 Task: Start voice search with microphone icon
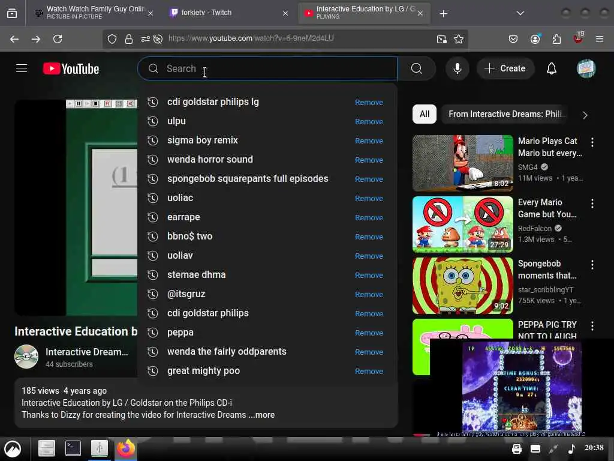[457, 68]
